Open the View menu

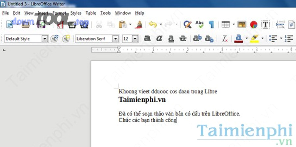coord(29,13)
